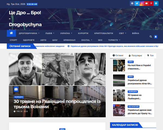Open the Twitter social icon
Viewport: 163px width, 130px height.
click(137, 4)
